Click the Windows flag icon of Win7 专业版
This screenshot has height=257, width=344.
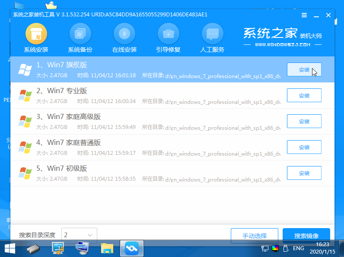click(25, 95)
